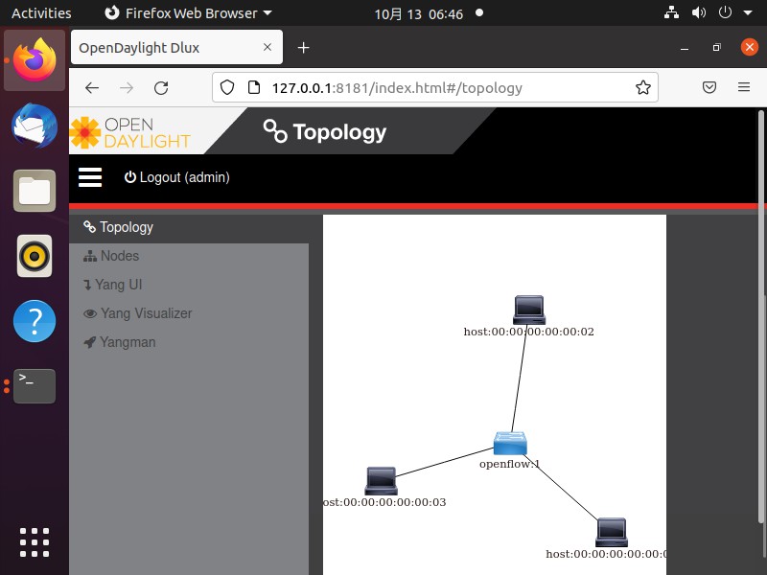Expand the system menu arrow

(x=748, y=13)
